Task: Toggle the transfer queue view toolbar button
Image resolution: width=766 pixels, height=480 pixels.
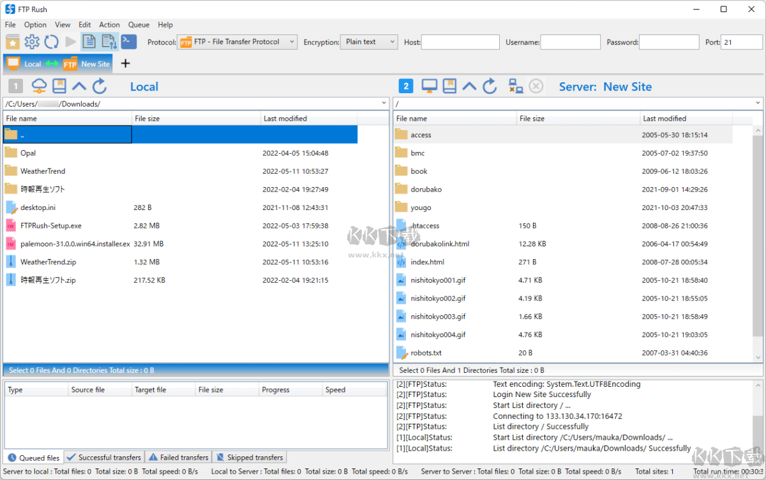Action: pos(109,42)
